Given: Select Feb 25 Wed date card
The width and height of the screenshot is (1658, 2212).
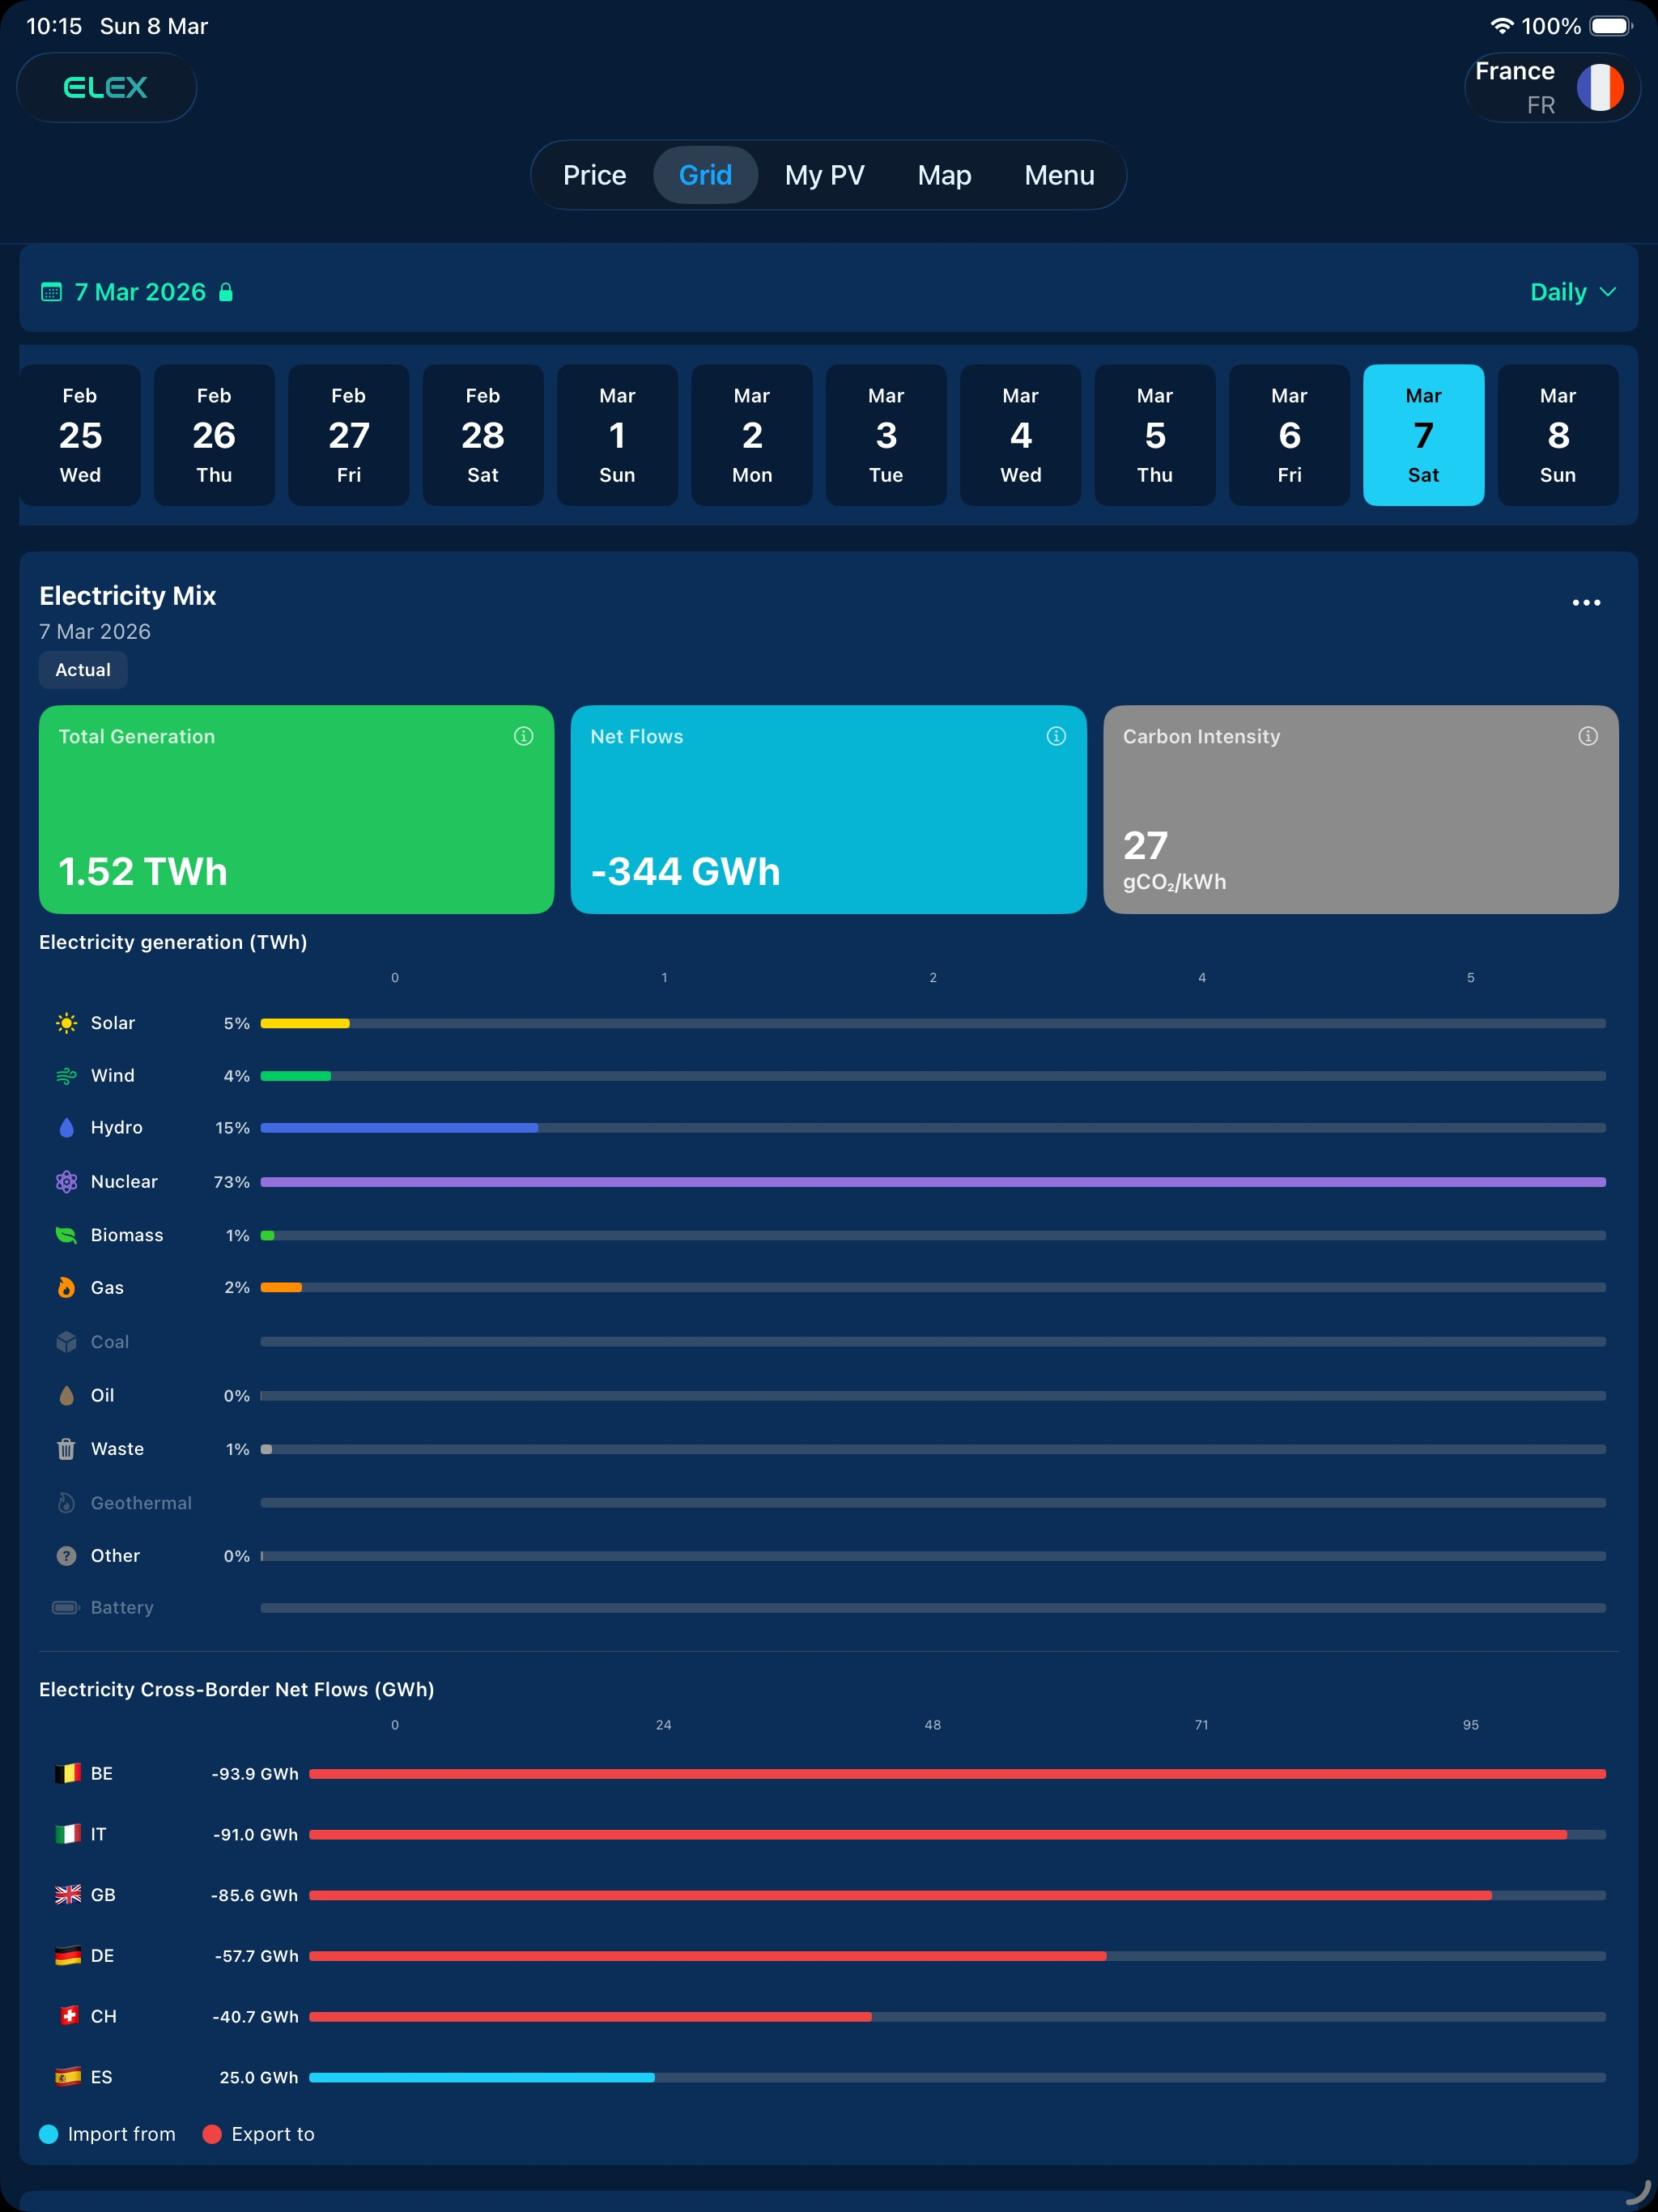Looking at the screenshot, I should point(80,435).
